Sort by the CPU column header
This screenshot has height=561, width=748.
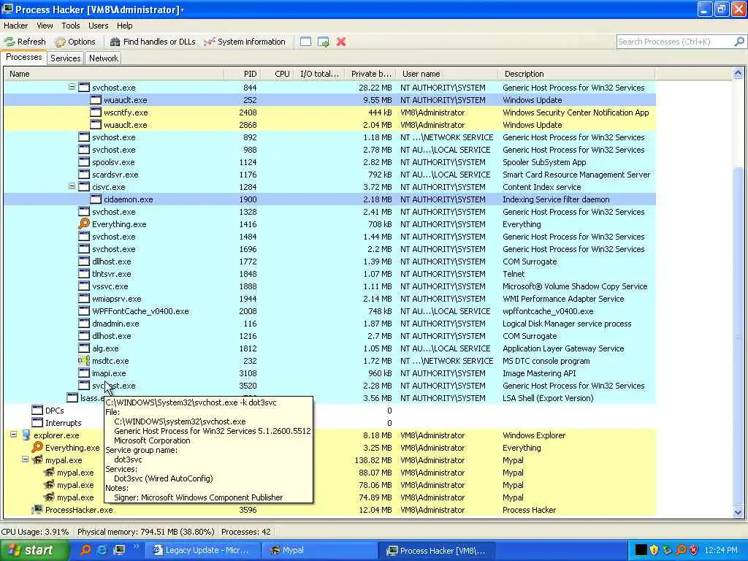tap(277, 74)
